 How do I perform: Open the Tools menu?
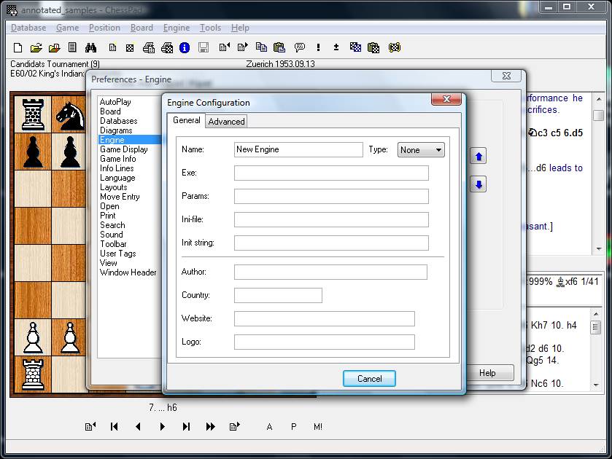210,28
